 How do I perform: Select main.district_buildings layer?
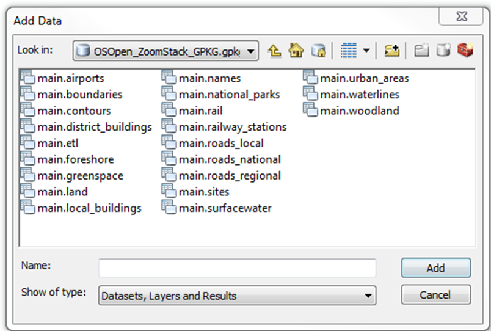click(87, 127)
